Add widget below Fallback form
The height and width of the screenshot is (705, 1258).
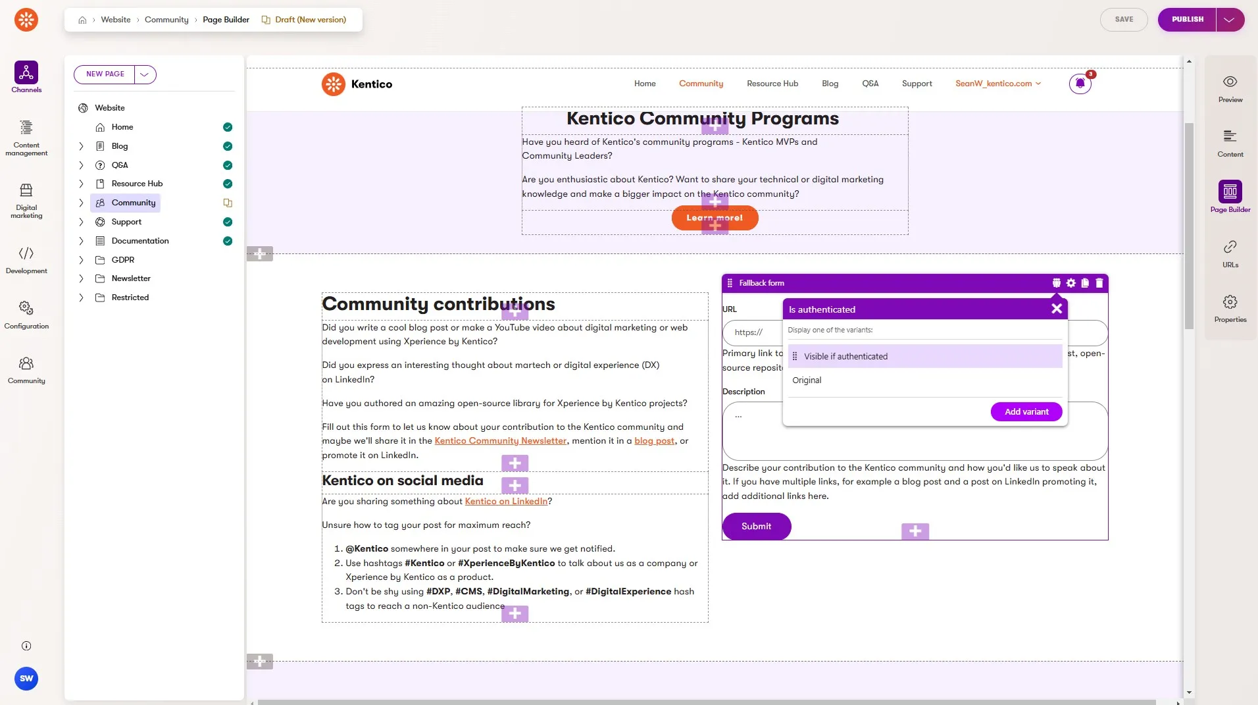coord(915,531)
